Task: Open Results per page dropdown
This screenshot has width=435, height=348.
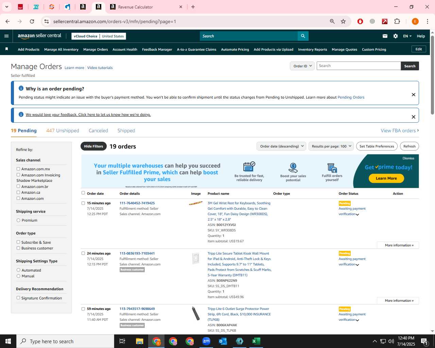Action: (x=331, y=146)
